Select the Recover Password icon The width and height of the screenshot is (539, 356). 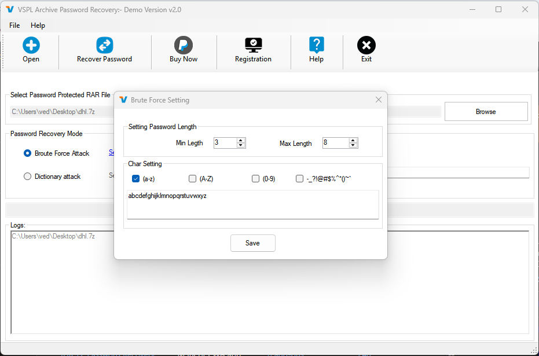[x=104, y=45]
